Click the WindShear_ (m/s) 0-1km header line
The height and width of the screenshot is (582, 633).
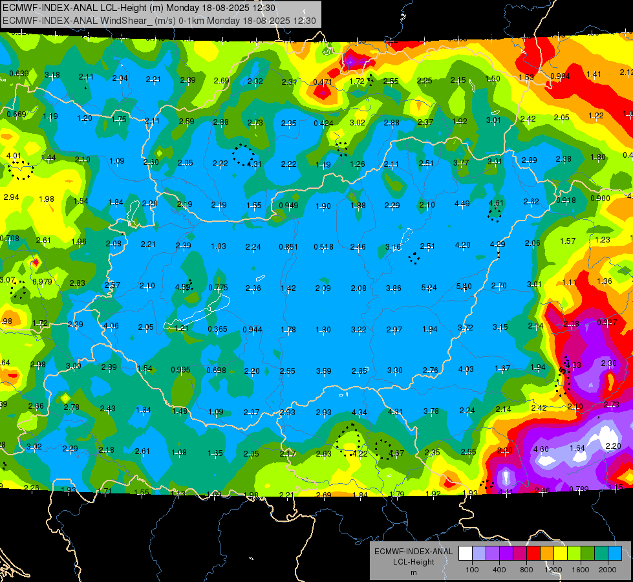click(x=159, y=21)
